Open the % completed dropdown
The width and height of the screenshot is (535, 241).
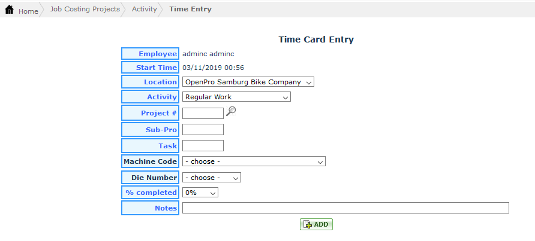200,193
